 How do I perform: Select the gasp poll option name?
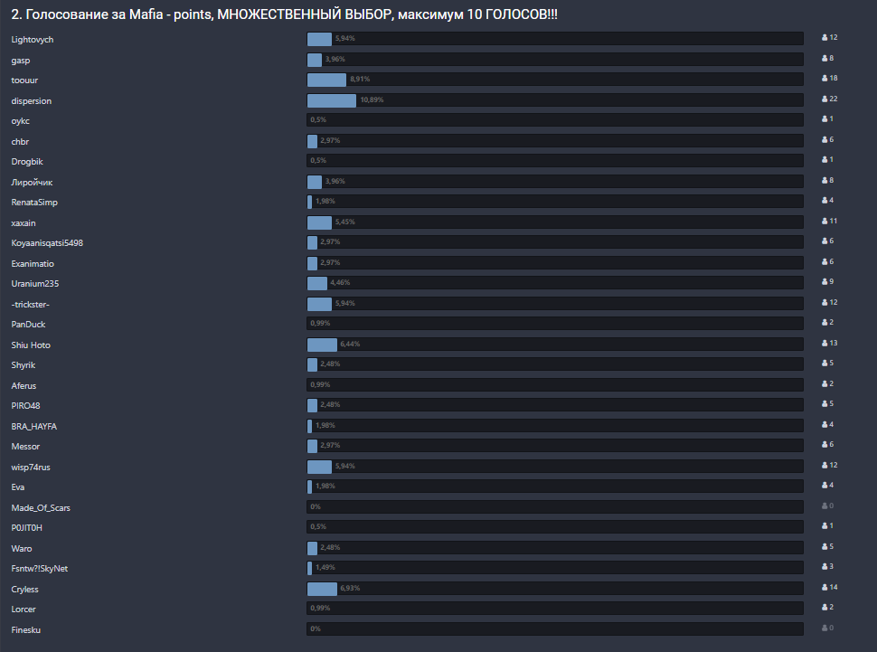point(21,60)
